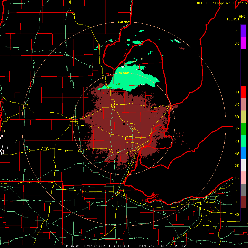Click the HR legend label
The height and width of the screenshot is (248, 248).
click(236, 129)
